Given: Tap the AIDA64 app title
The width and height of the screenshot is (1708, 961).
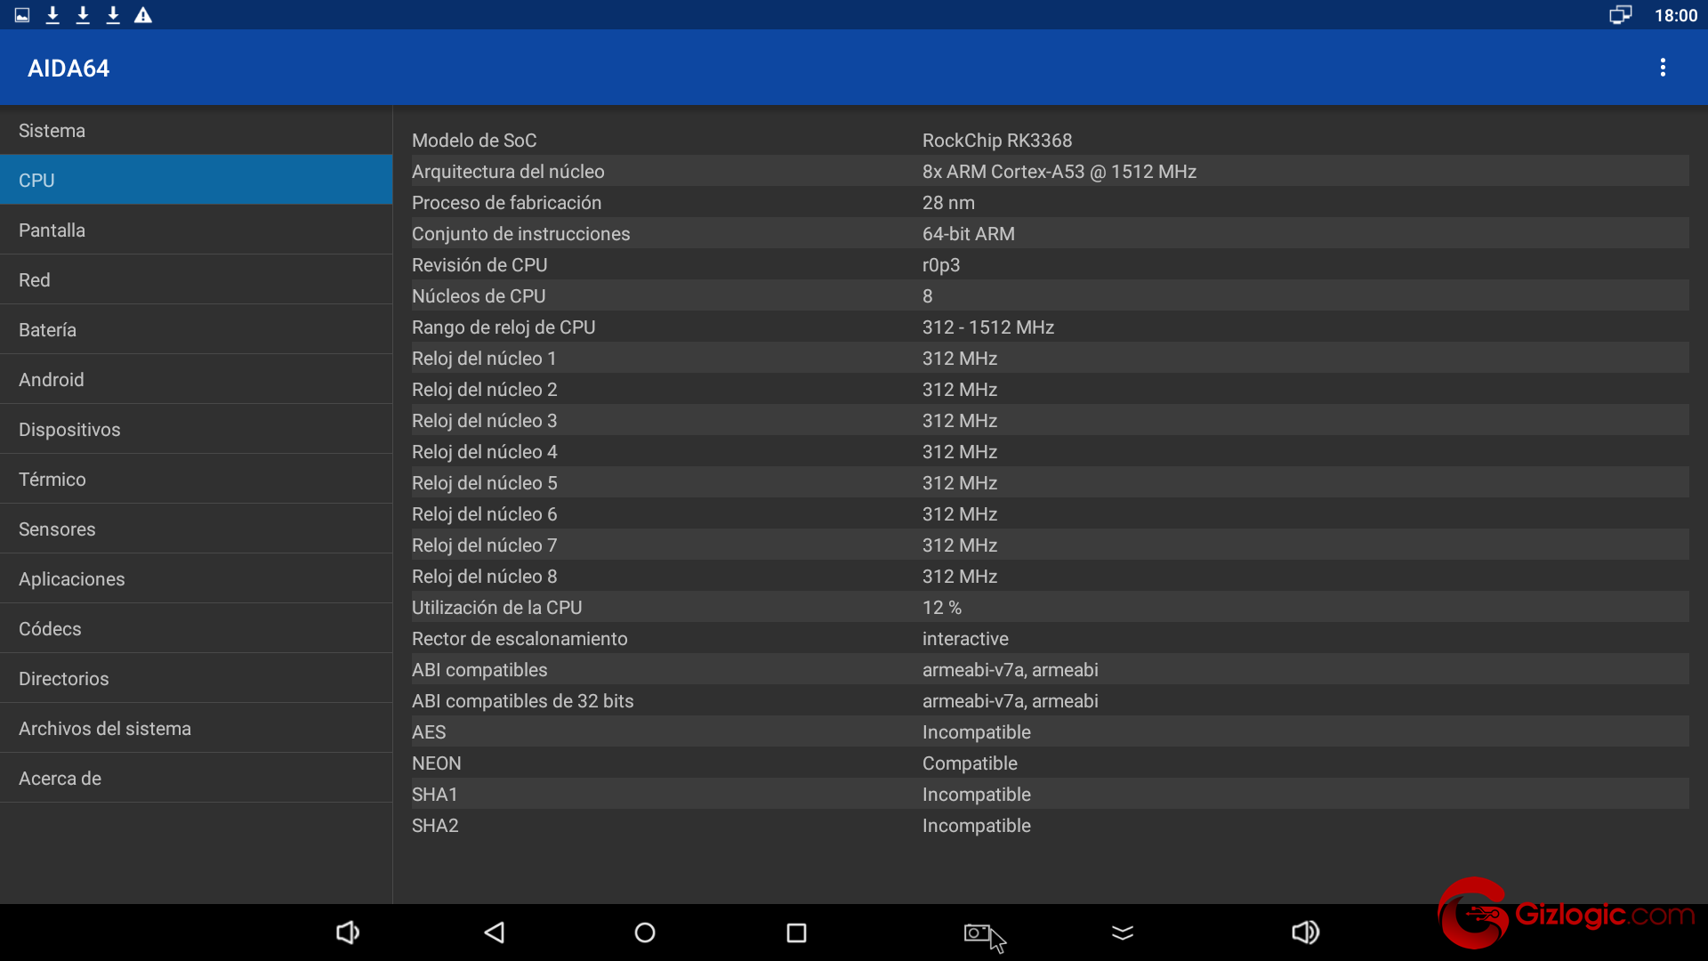Looking at the screenshot, I should coord(68,69).
